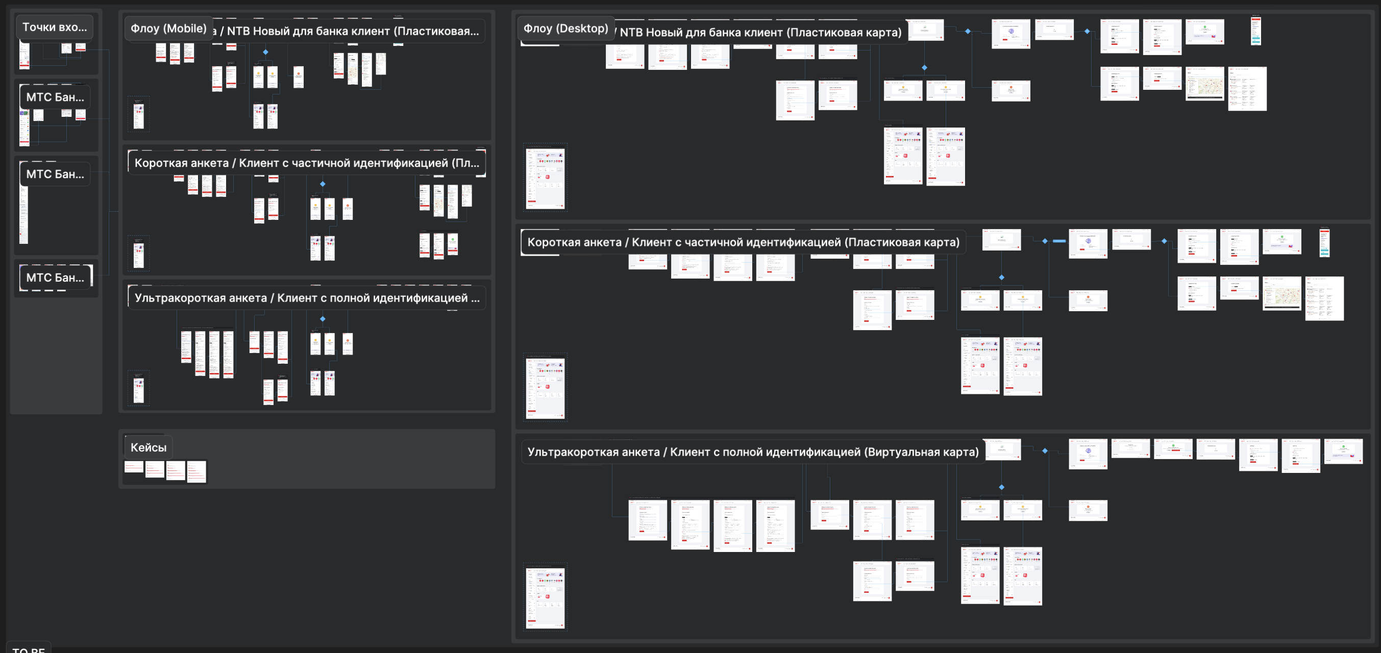This screenshot has width=1381, height=653.
Task: Click dashed-border frame at bottom-left of desktop Ультракороткая section
Action: (545, 597)
